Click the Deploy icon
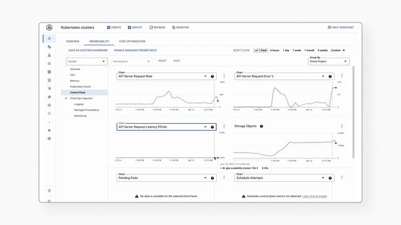401x225 pixels. coord(130,27)
